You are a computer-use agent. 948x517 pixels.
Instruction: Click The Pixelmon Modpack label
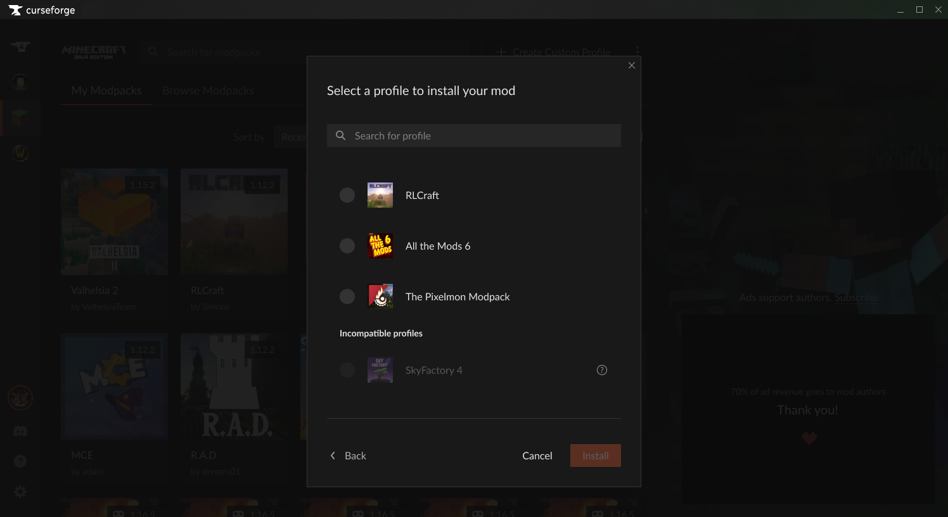coord(458,297)
